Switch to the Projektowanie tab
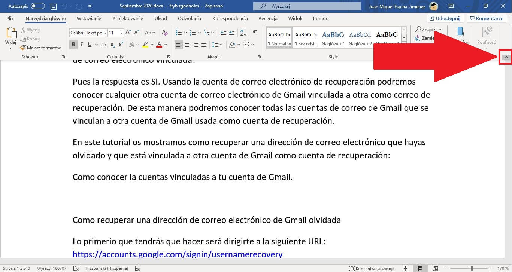The width and height of the screenshot is (512, 272). click(x=128, y=18)
